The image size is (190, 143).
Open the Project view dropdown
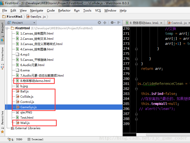(x=21, y=23)
